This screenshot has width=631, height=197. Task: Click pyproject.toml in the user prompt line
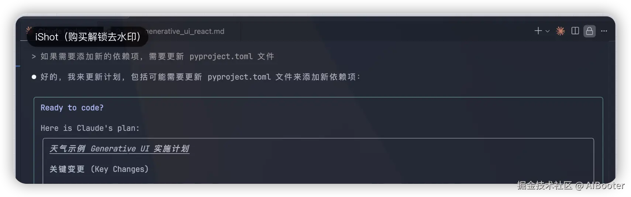(221, 57)
